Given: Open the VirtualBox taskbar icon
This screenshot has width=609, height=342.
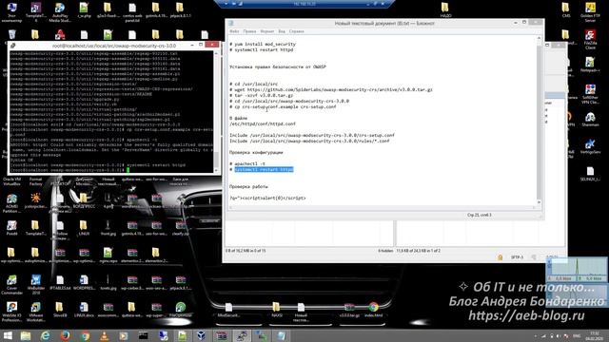Looking at the screenshot, I should [201, 335].
